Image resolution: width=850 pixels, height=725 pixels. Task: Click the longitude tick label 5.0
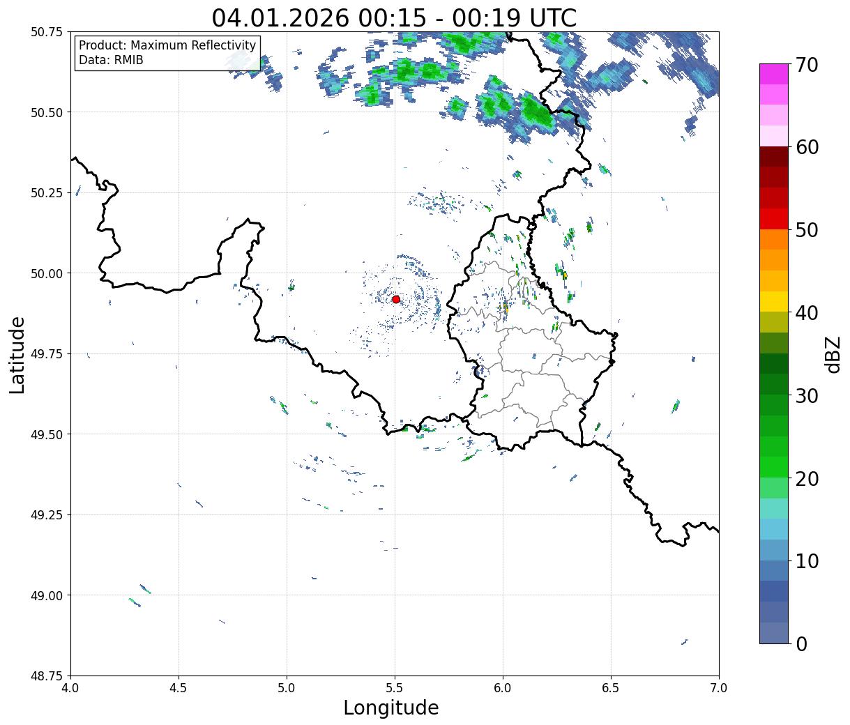(287, 688)
